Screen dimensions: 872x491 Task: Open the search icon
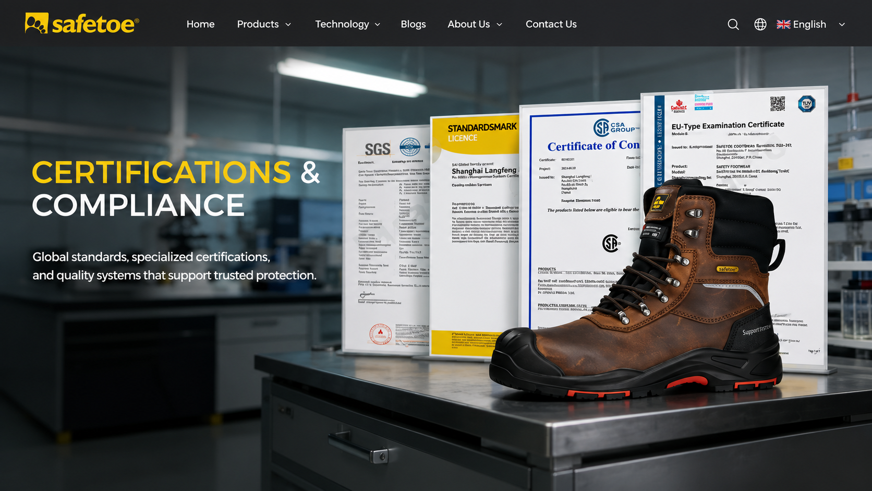click(x=733, y=25)
